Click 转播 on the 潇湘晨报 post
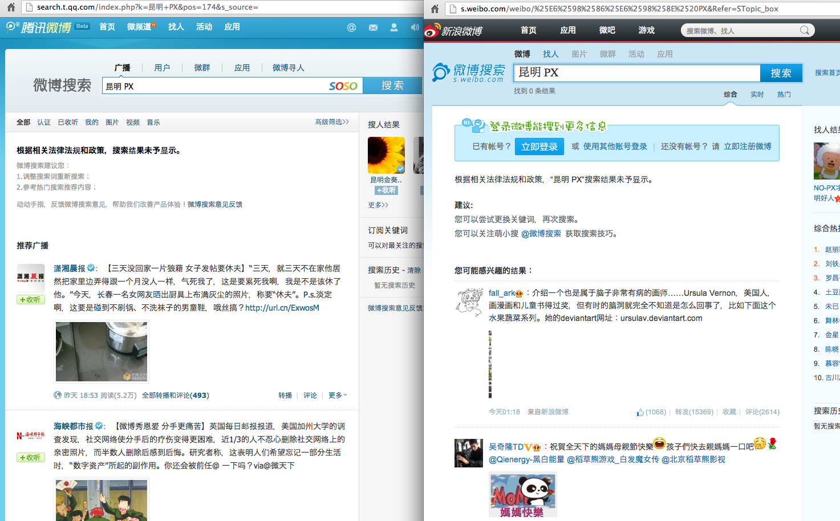The image size is (840, 521). click(x=285, y=396)
